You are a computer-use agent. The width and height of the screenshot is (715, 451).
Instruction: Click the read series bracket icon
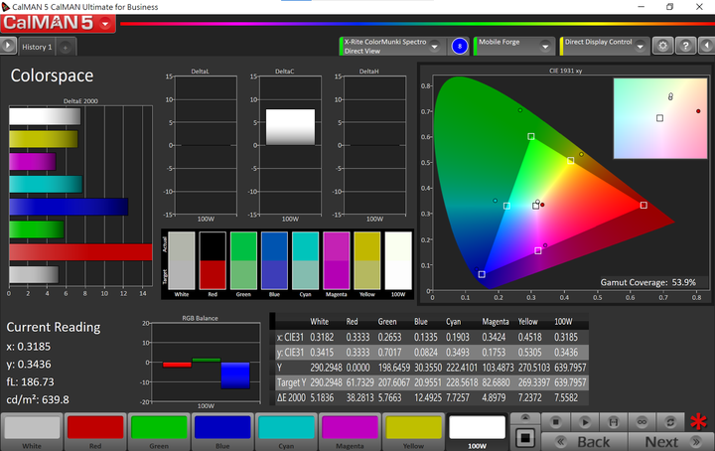point(614,422)
